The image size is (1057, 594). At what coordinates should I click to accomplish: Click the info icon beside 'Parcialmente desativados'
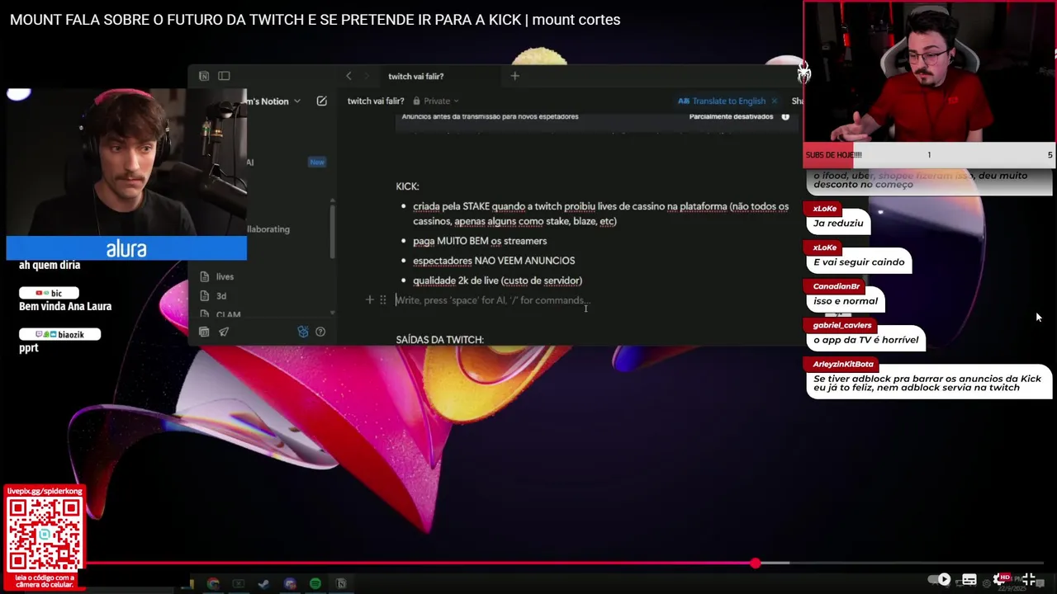[785, 116]
